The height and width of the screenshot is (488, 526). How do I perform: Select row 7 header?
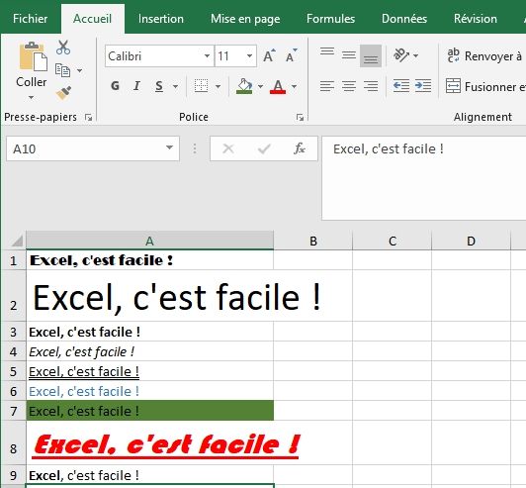tap(14, 411)
